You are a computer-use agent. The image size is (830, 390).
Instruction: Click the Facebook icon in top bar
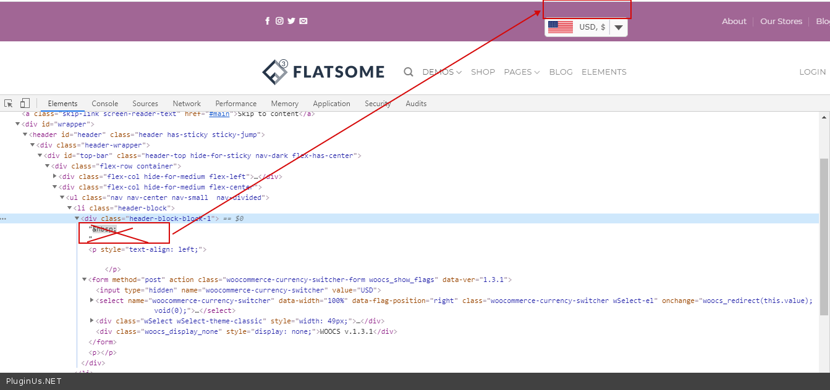(267, 21)
